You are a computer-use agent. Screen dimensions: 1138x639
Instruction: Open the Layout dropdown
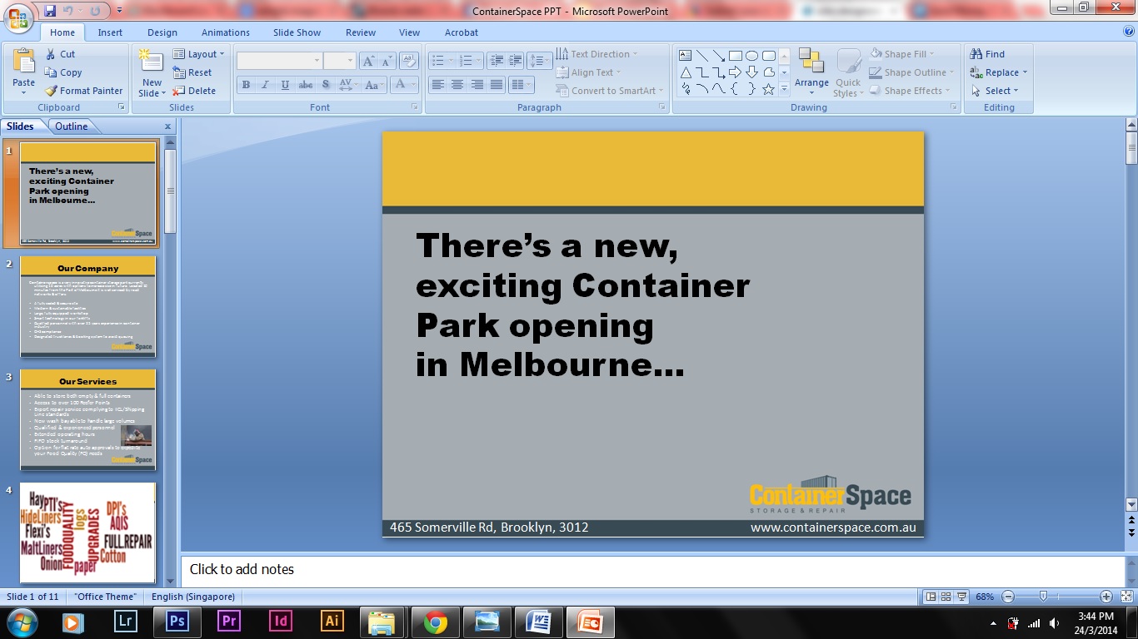coord(199,54)
